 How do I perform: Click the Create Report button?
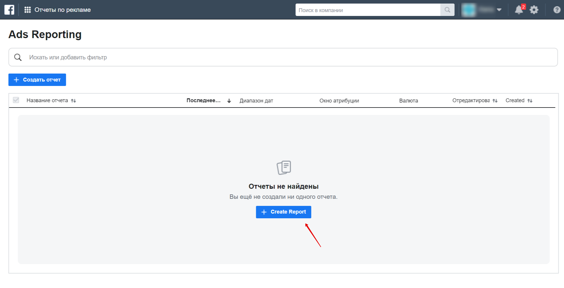(x=283, y=212)
